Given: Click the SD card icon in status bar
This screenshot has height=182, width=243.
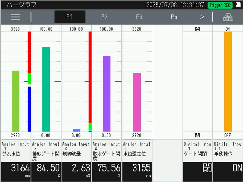Looking at the screenshot, I should coord(238,5).
